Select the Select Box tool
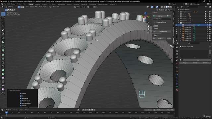The image size is (212, 119). 3,14
